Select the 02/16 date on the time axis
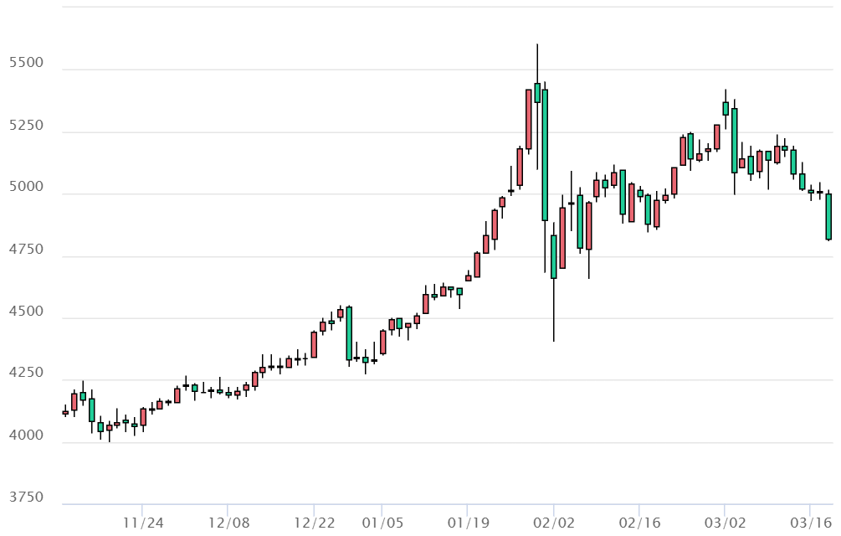This screenshot has height=536, width=841. click(x=639, y=523)
